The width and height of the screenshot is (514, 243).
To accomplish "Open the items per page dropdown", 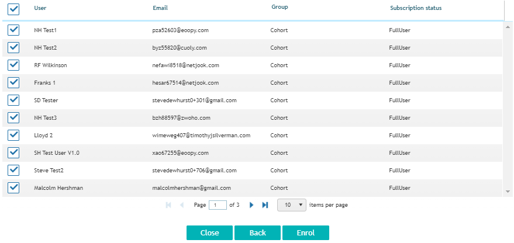I will click(292, 205).
